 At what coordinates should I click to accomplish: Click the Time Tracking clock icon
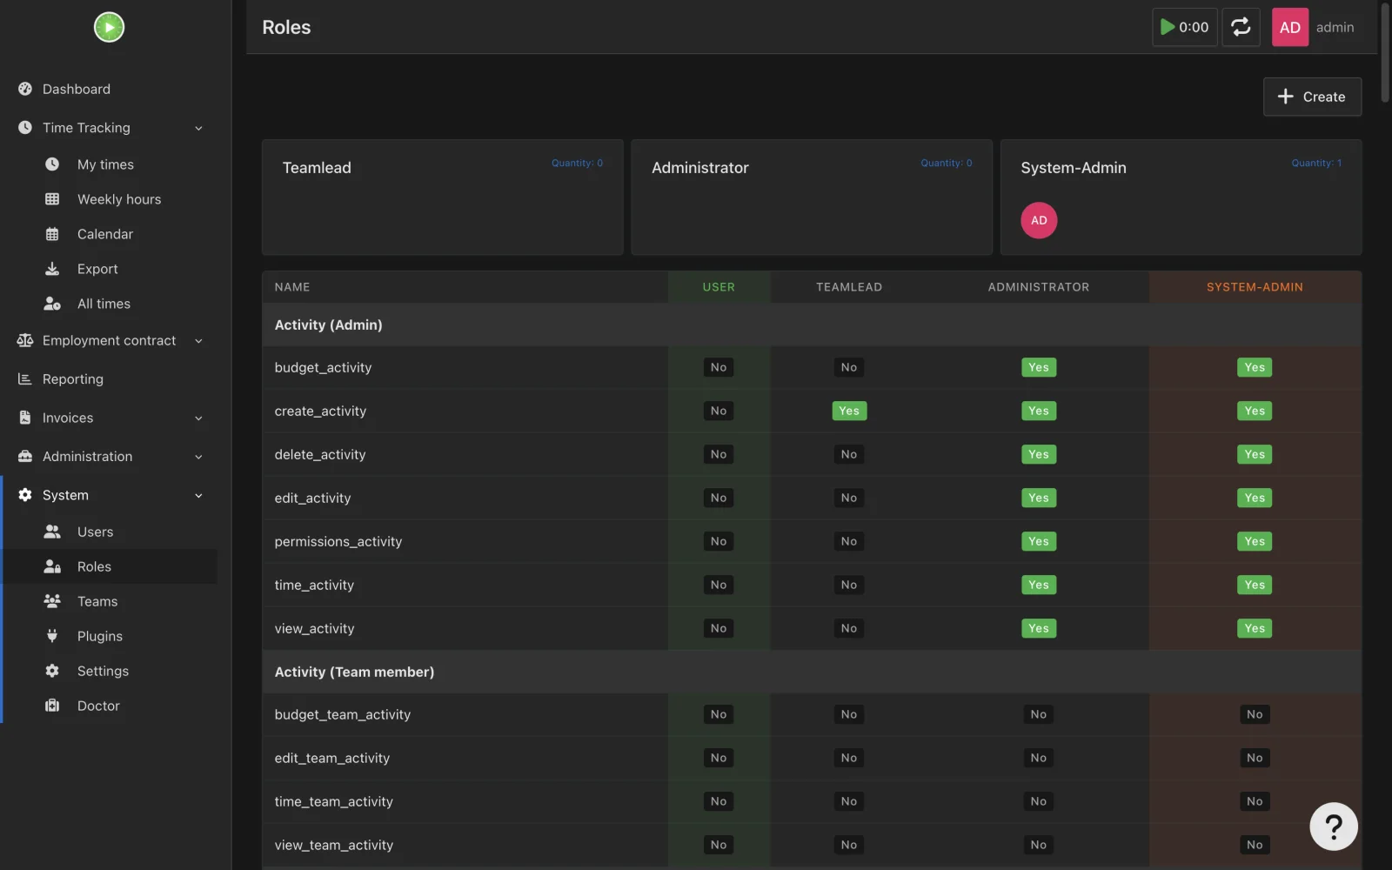(25, 128)
